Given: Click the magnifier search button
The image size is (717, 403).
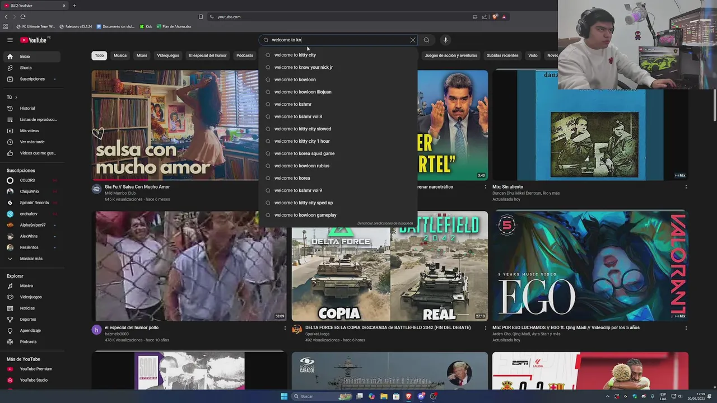Looking at the screenshot, I should point(426,40).
